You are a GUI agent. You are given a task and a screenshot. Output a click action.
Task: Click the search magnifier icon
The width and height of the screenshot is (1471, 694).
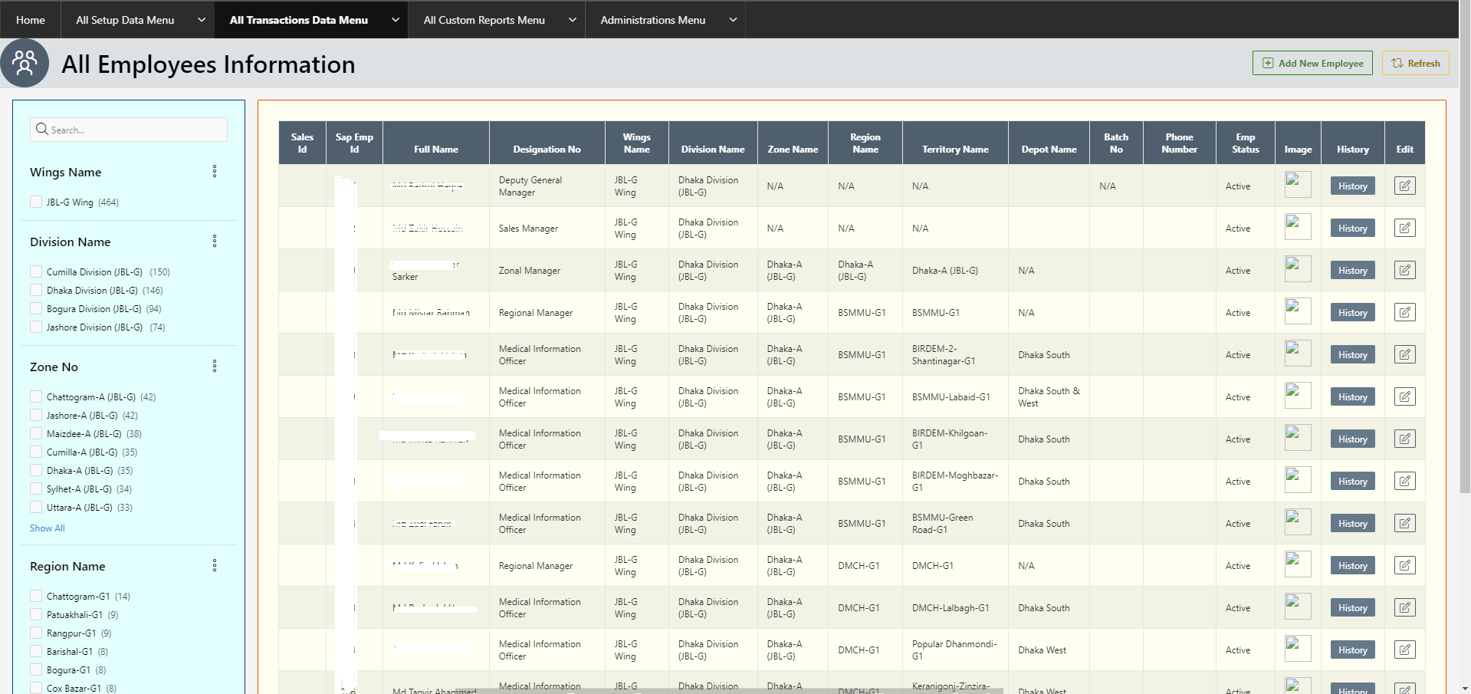pos(42,129)
